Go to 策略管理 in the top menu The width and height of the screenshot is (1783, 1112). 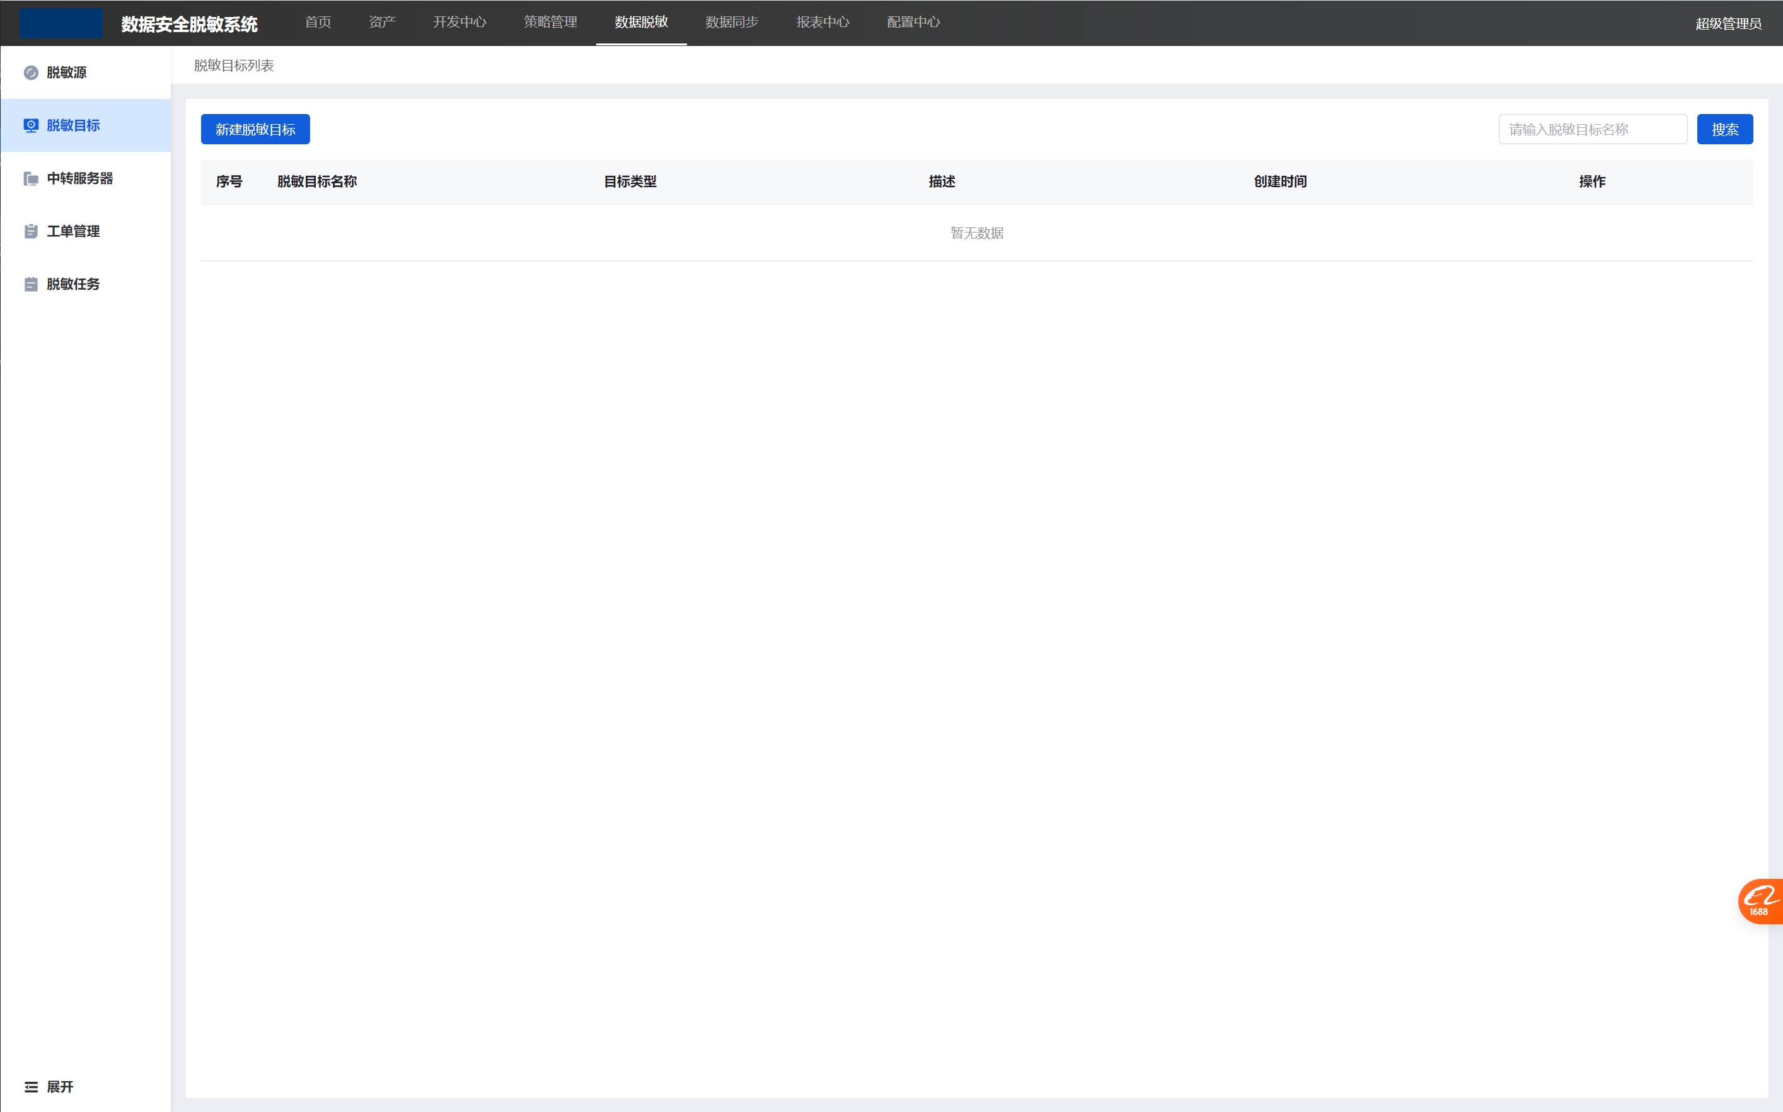pyautogui.click(x=550, y=22)
